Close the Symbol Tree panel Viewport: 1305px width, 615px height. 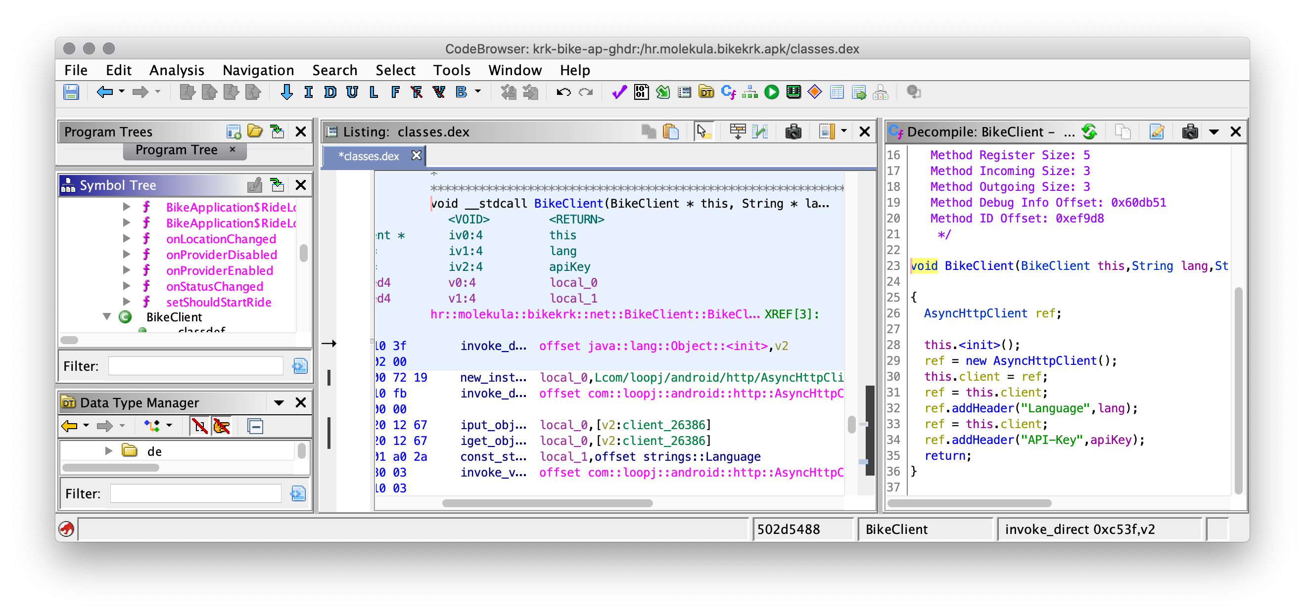301,185
